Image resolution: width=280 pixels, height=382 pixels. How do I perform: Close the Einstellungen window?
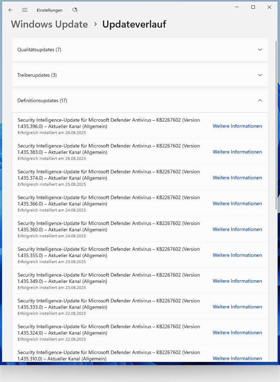[269, 7]
